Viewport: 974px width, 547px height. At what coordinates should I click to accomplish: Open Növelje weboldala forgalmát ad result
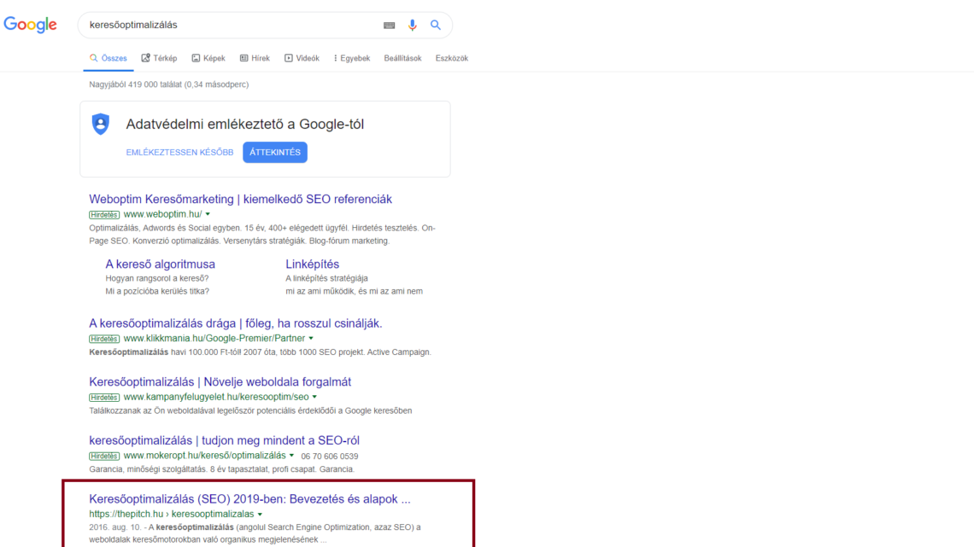tap(220, 382)
